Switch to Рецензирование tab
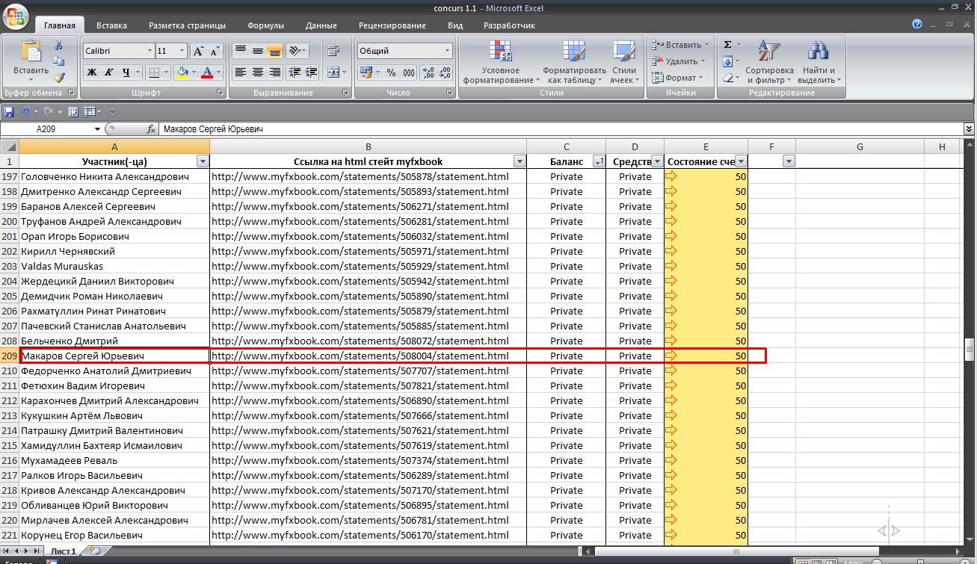 [392, 25]
